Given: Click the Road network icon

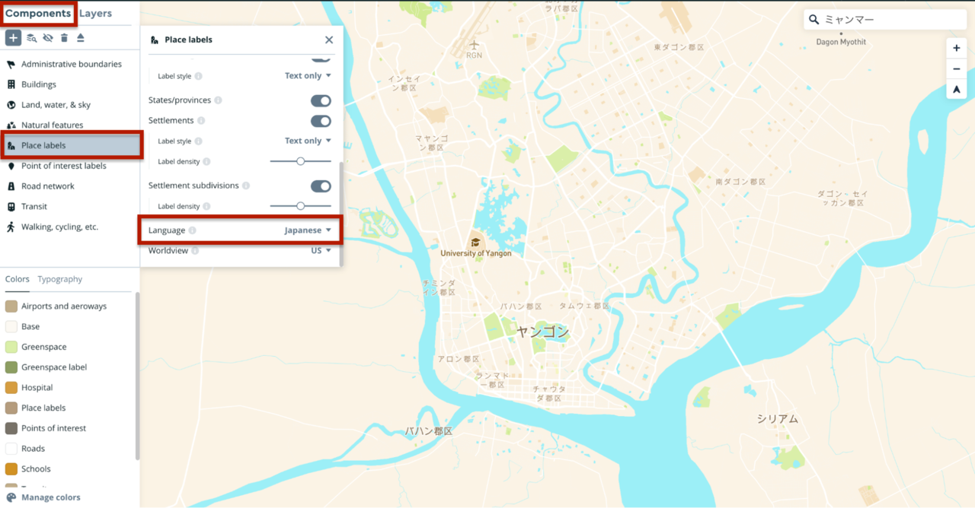Looking at the screenshot, I should (11, 186).
